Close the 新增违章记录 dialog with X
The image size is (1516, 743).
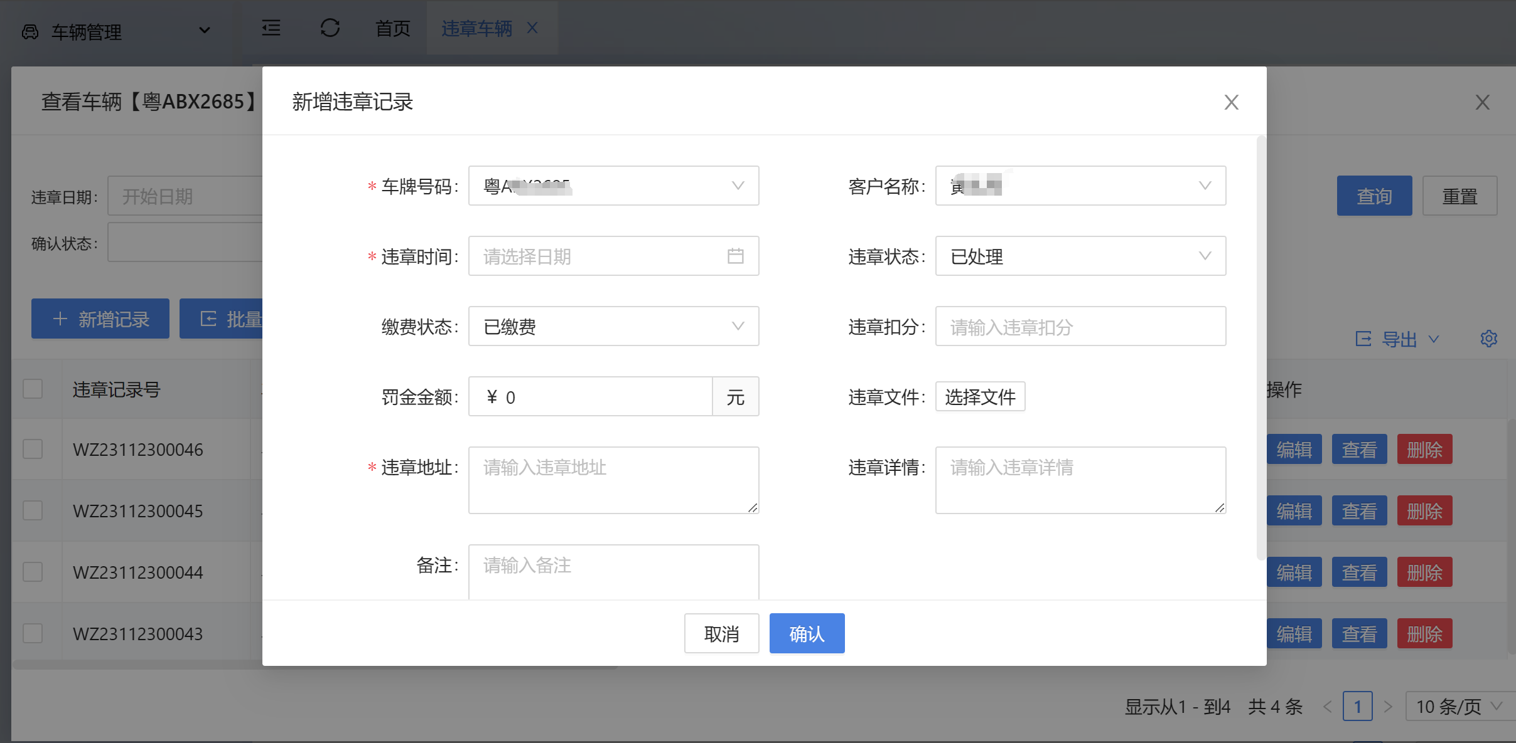[1231, 102]
